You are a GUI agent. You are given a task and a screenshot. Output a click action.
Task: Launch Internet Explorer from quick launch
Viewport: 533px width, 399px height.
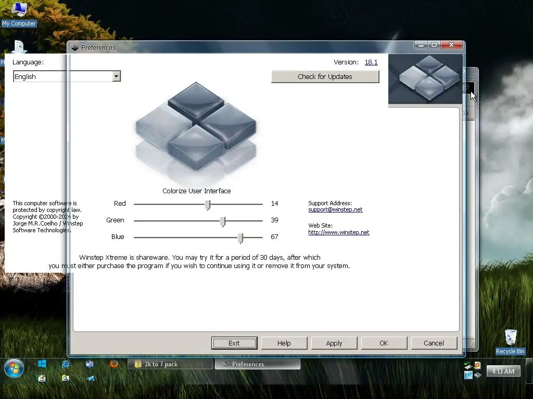[x=66, y=364]
